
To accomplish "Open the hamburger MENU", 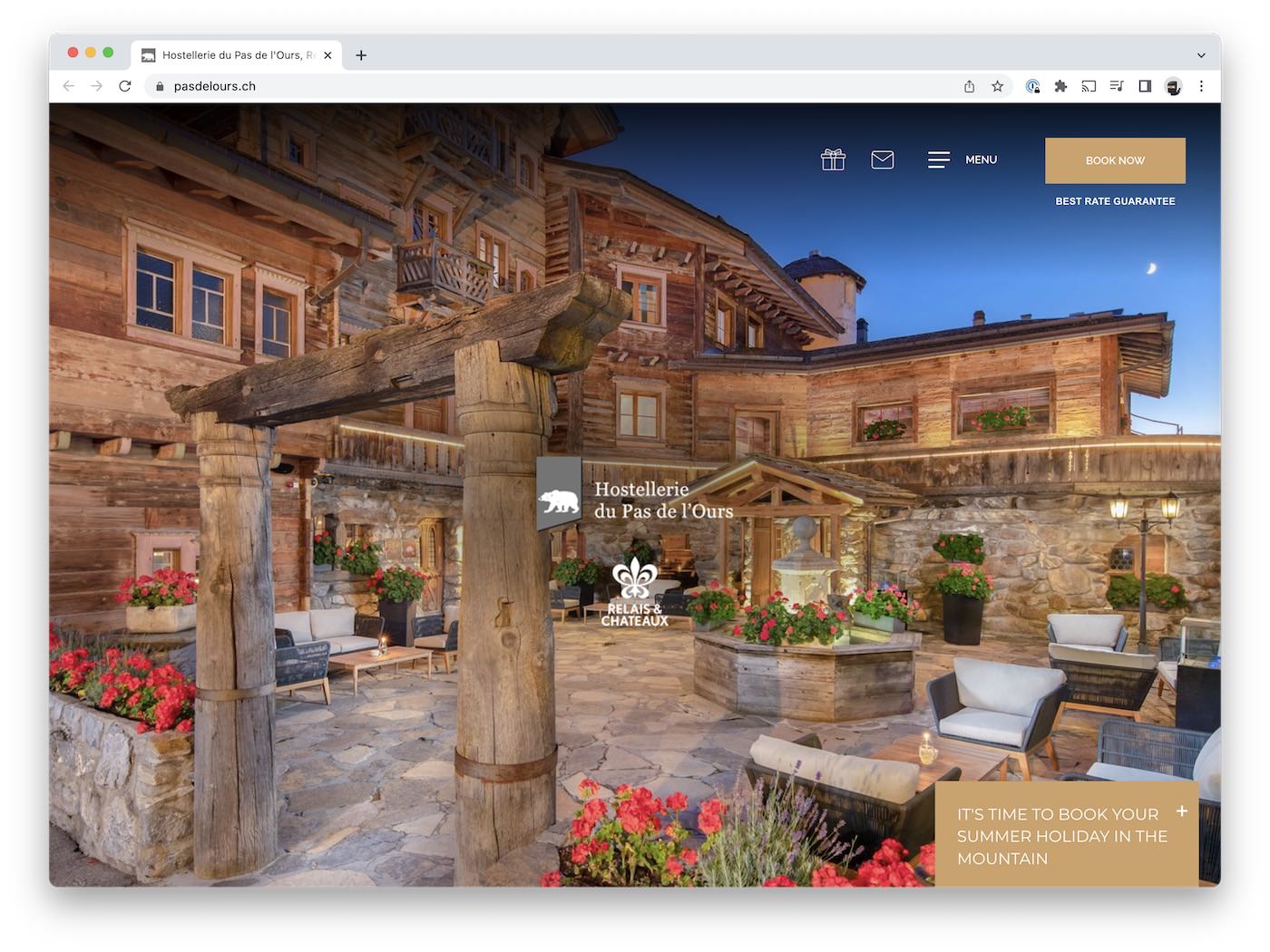I will pos(962,160).
